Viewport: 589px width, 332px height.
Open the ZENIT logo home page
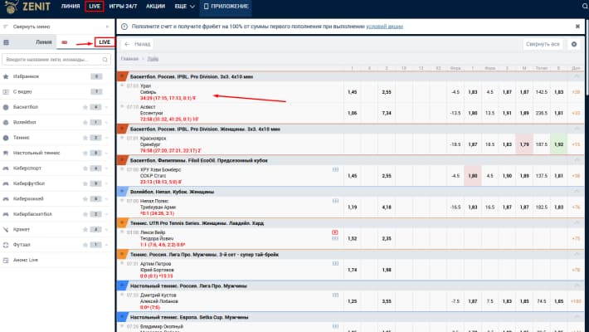27,7
